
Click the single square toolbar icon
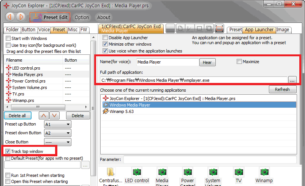point(199,29)
